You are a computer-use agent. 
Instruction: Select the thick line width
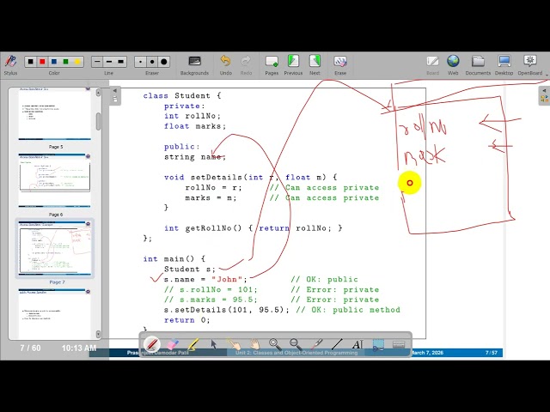pyautogui.click(x=120, y=62)
